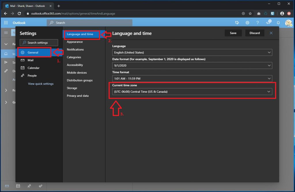Click the shield extension icon in browser toolbar

click(273, 14)
